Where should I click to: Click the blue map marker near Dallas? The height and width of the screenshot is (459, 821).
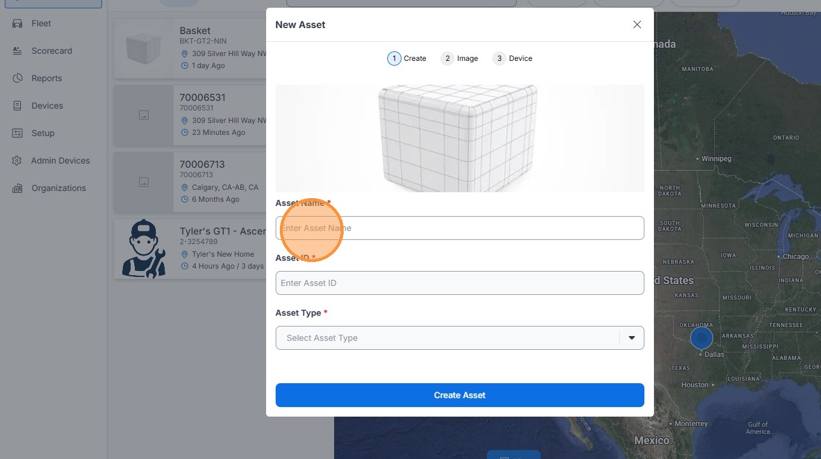(x=701, y=338)
